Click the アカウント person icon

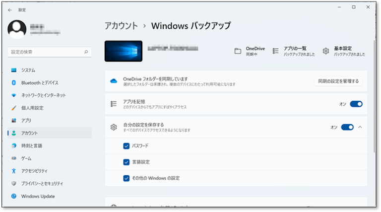[x=14, y=133]
